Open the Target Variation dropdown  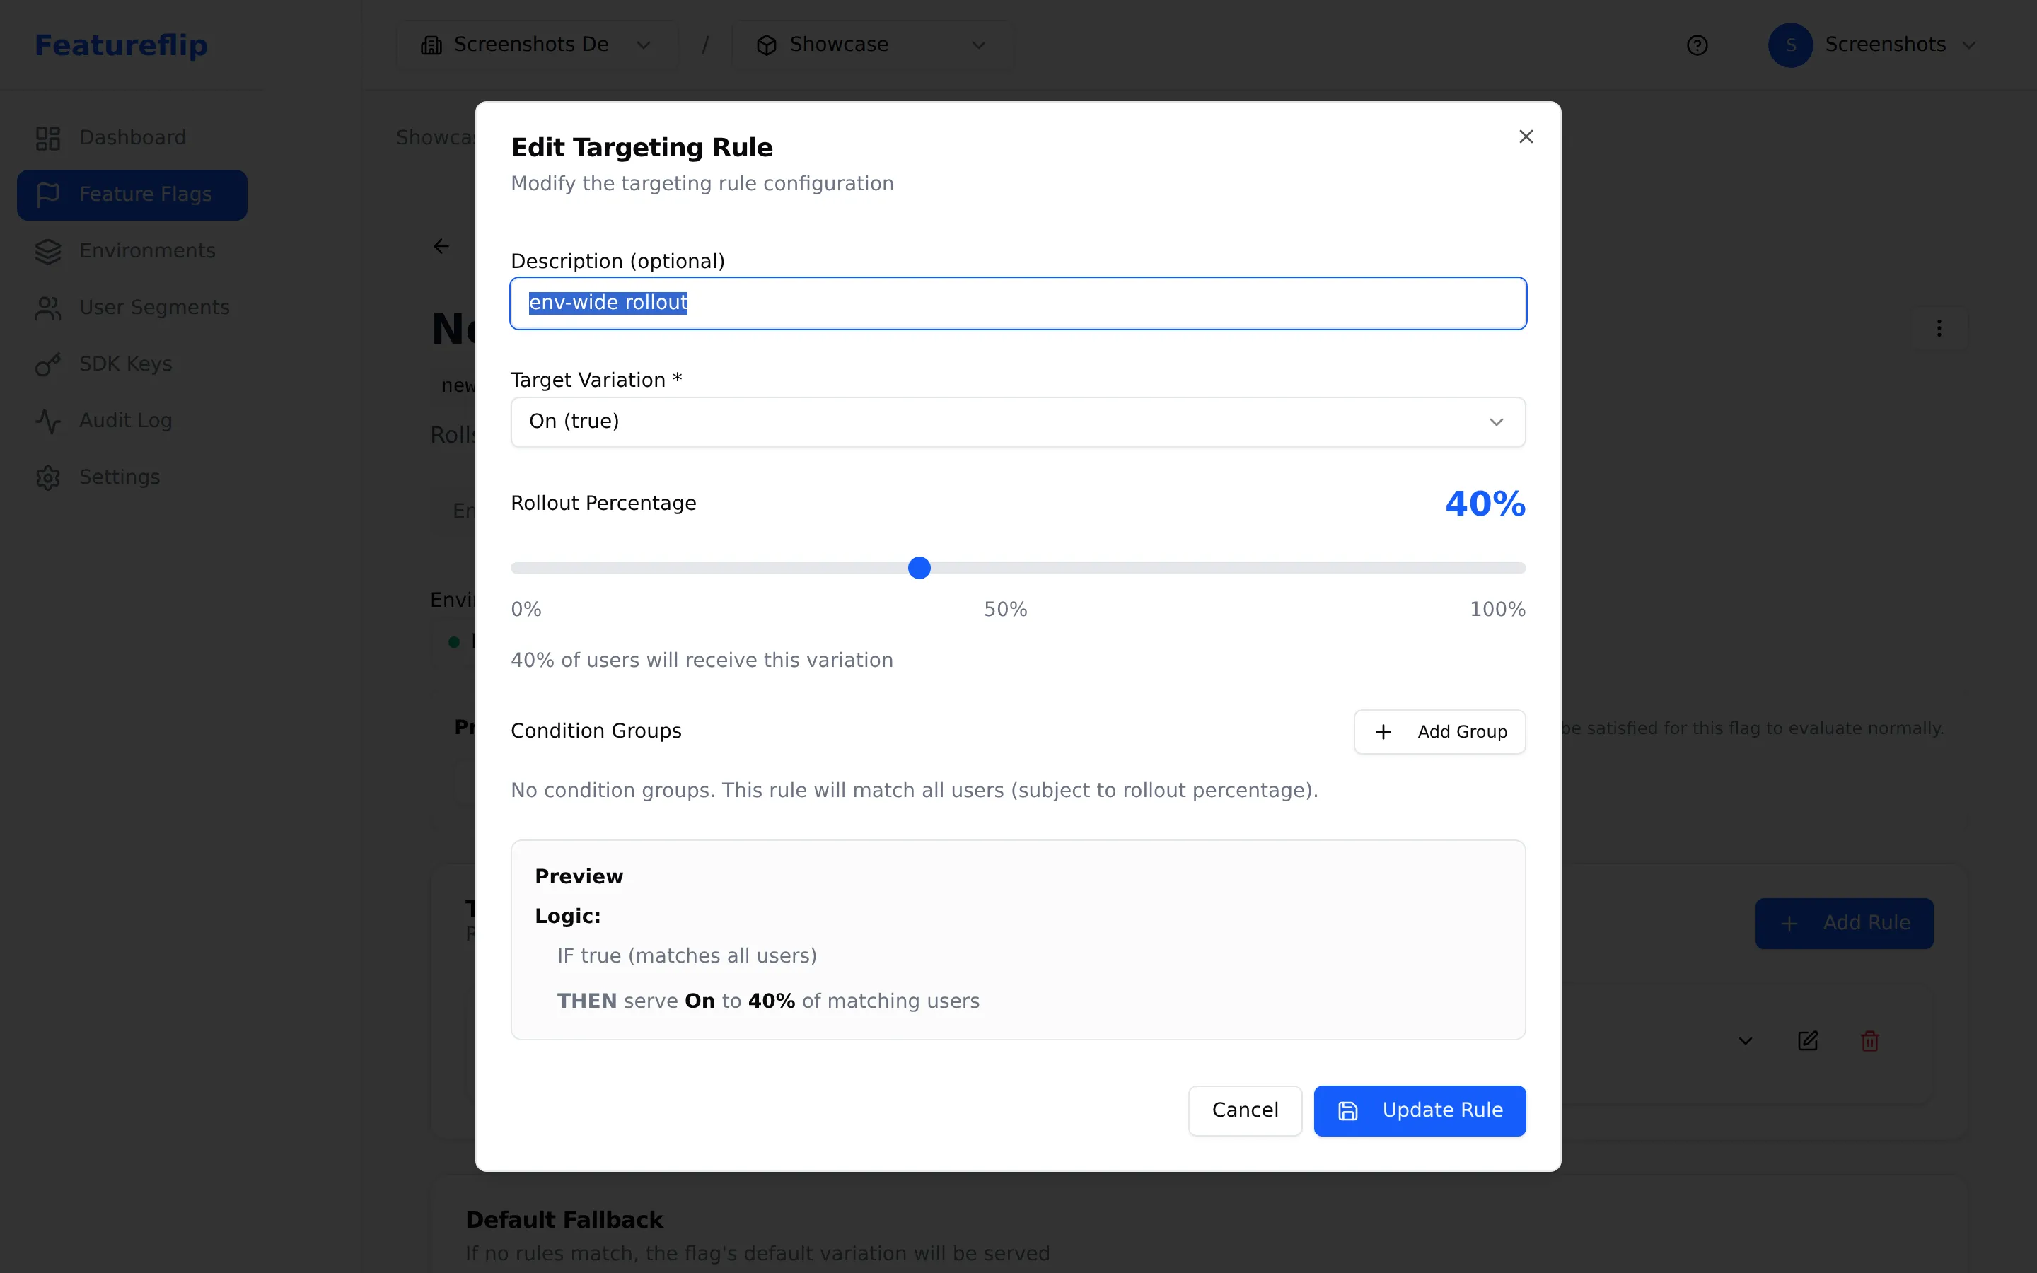pos(1018,422)
